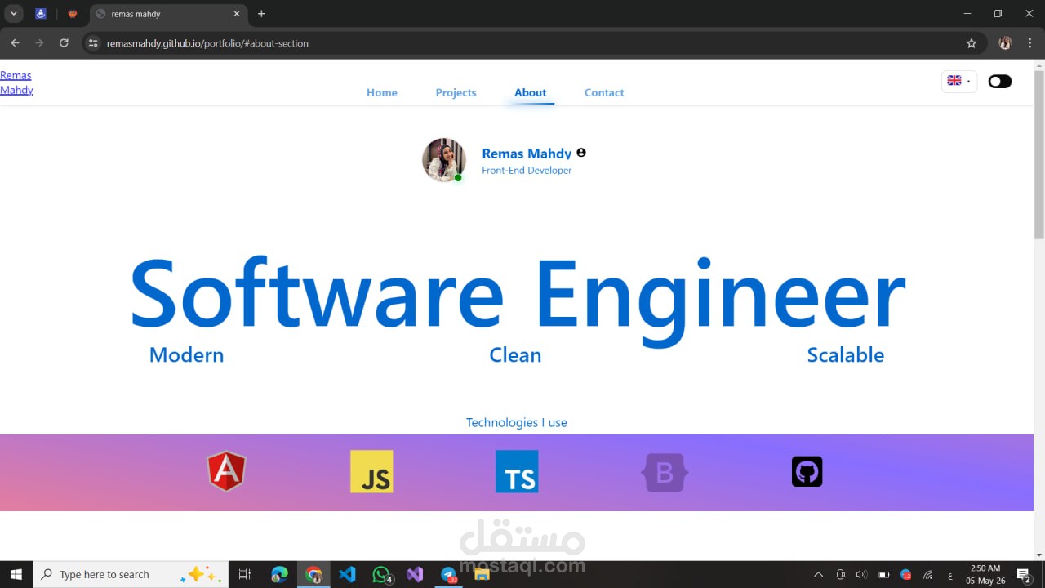The image size is (1045, 588).
Task: Open the Contact nav item
Action: (x=604, y=93)
